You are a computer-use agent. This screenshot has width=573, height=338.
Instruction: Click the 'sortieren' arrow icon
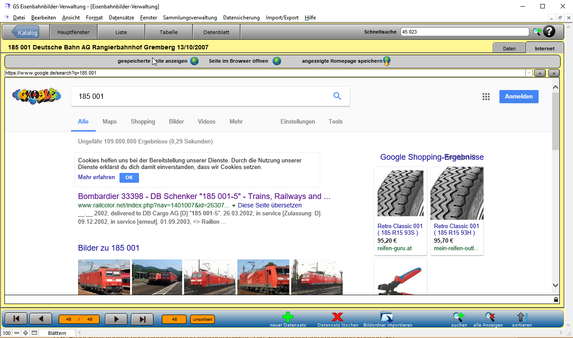pyautogui.click(x=522, y=317)
